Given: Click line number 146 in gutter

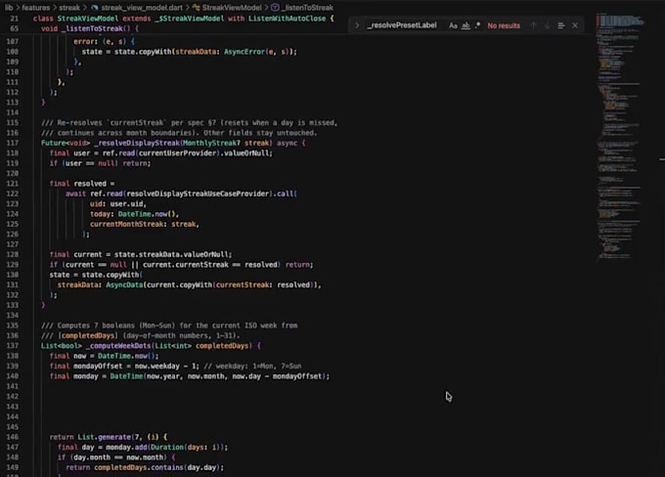Looking at the screenshot, I should (13, 437).
